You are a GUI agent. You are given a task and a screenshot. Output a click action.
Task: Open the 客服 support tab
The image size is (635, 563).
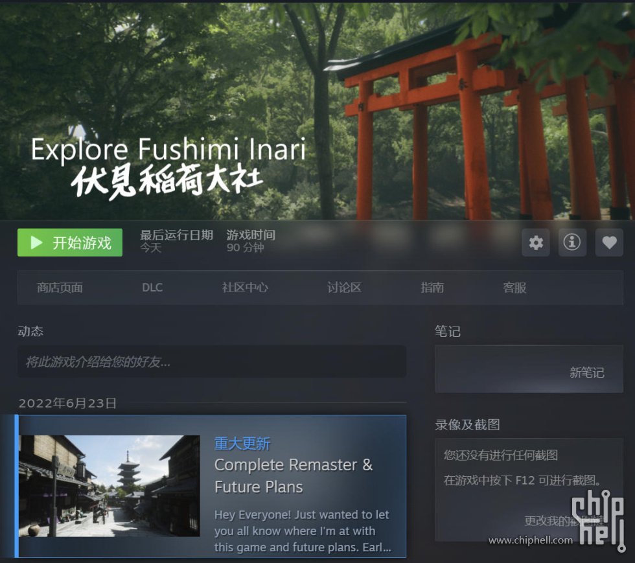pyautogui.click(x=514, y=288)
